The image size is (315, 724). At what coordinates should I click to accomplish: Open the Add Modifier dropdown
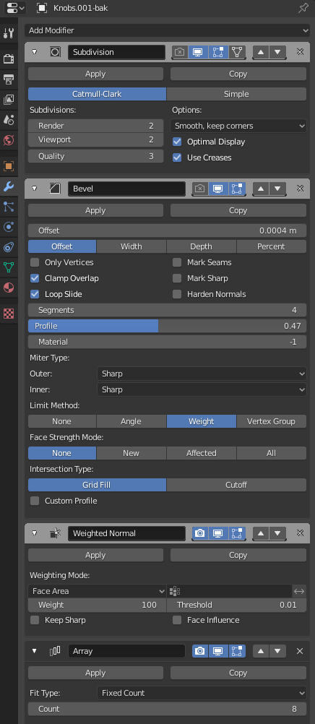click(167, 30)
